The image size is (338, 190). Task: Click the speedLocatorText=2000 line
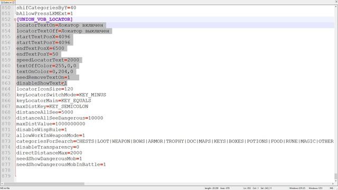48,60
